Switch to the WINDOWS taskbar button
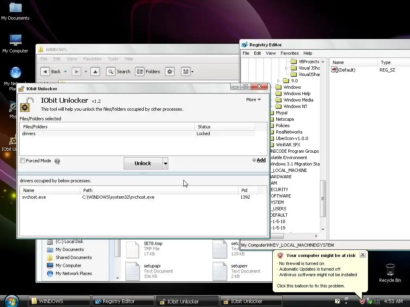 click(59, 301)
